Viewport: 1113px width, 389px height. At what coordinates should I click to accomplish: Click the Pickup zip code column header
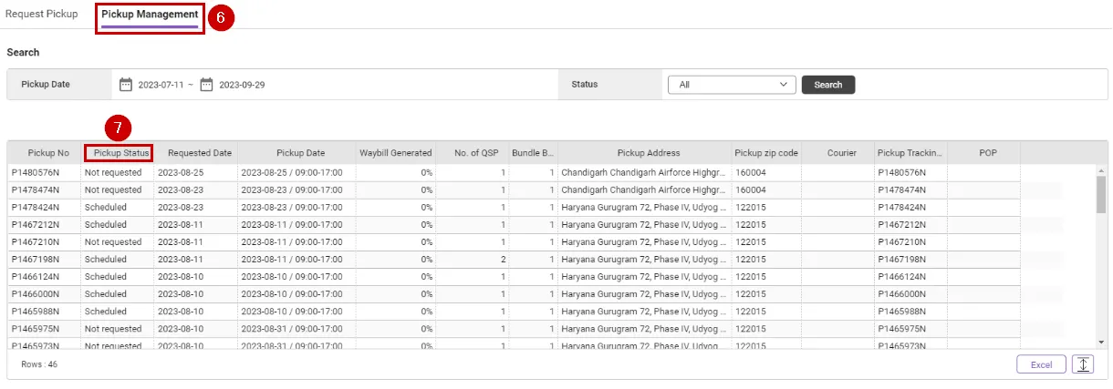pos(766,153)
